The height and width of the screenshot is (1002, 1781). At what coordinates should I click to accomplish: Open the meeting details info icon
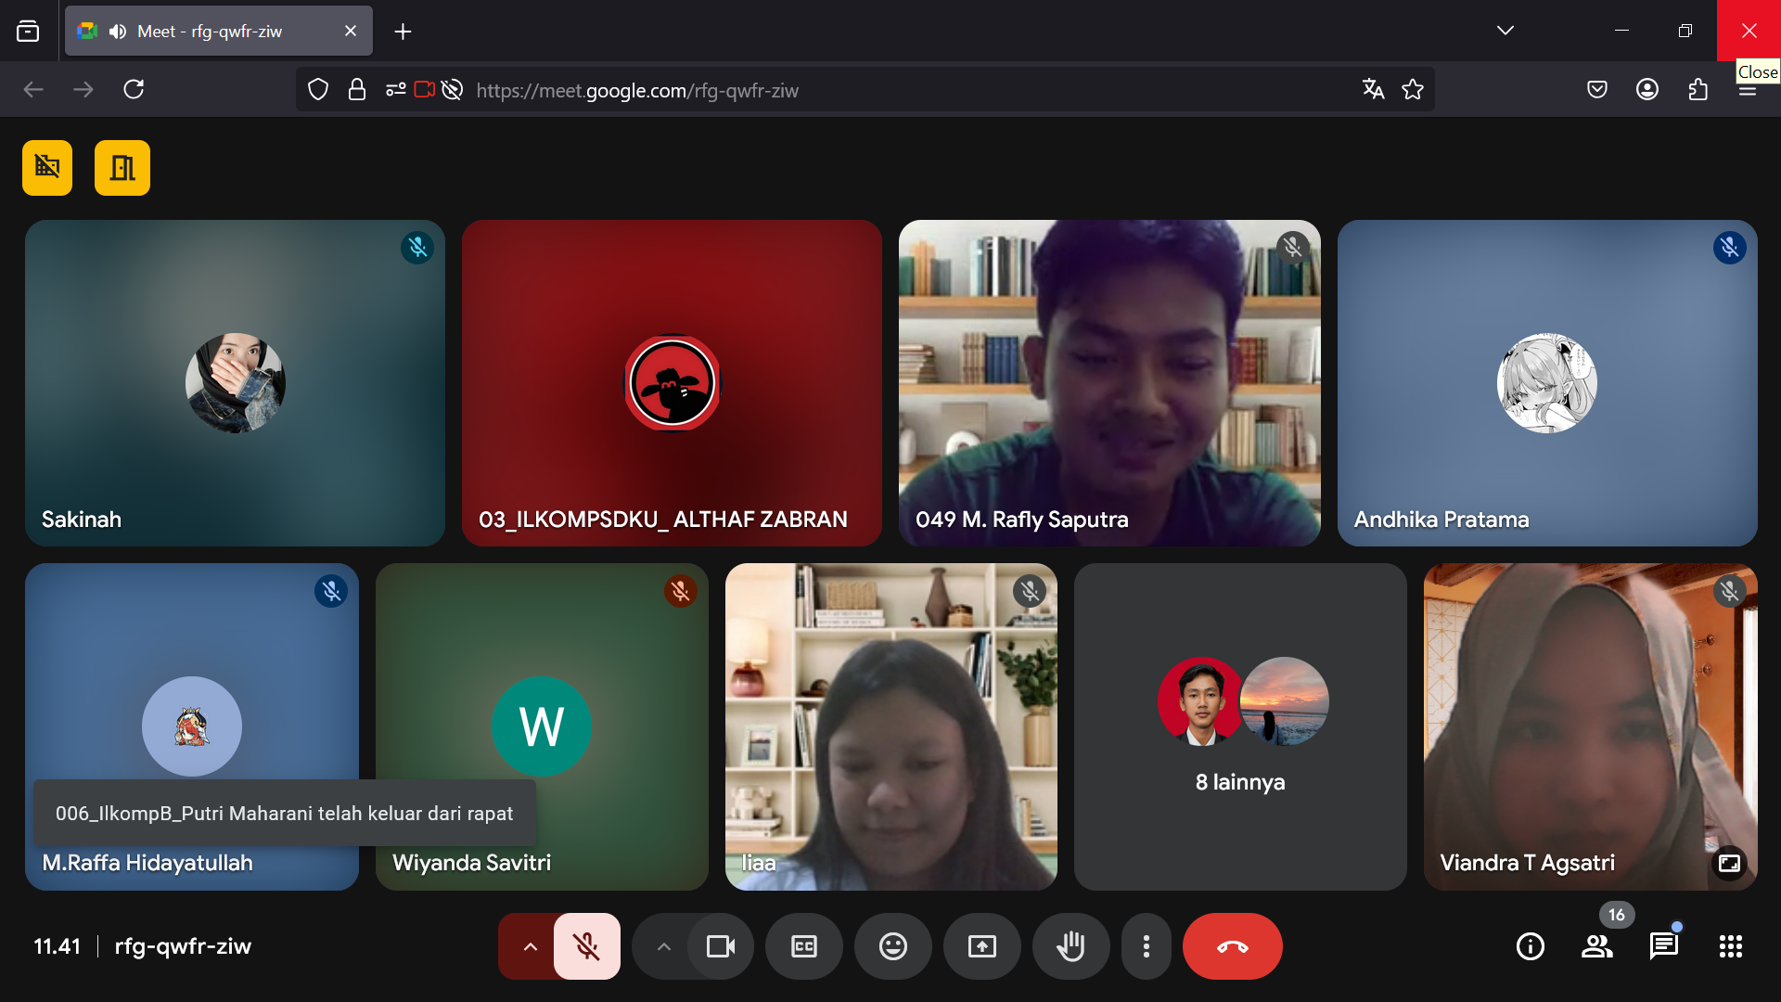(1530, 946)
